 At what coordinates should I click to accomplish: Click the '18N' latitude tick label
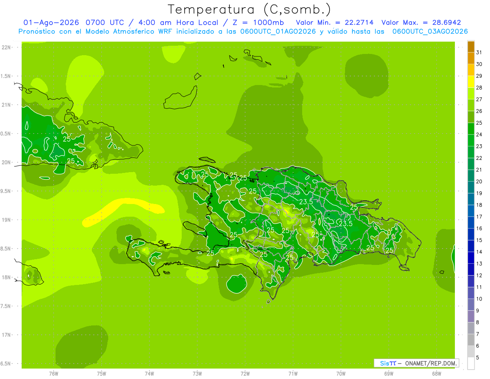[7, 278]
